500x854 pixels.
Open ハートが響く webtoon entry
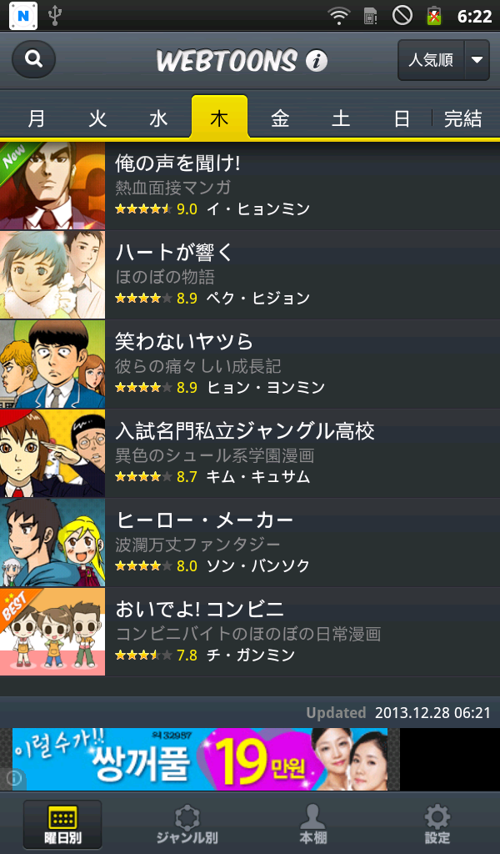coord(250,275)
